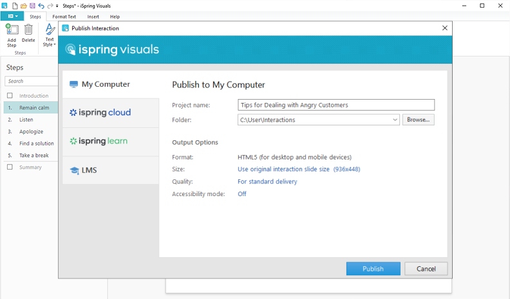Choose the iSpring Cloud publish option
This screenshot has width=510, height=299.
pyautogui.click(x=110, y=113)
